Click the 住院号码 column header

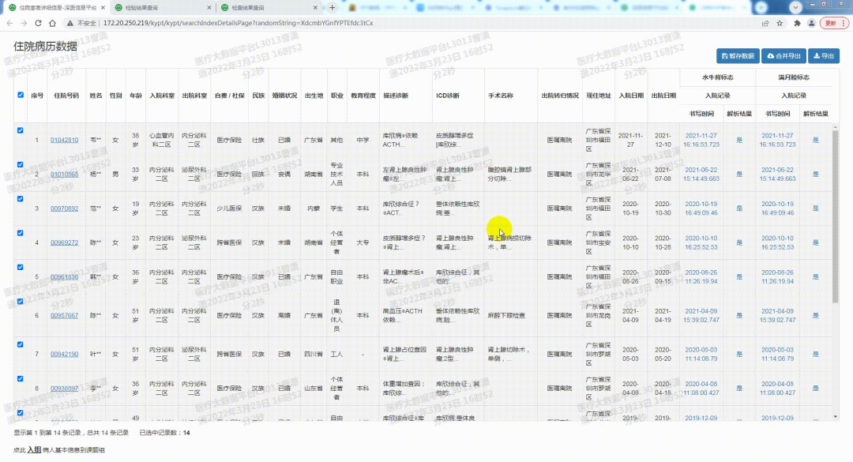(66, 96)
